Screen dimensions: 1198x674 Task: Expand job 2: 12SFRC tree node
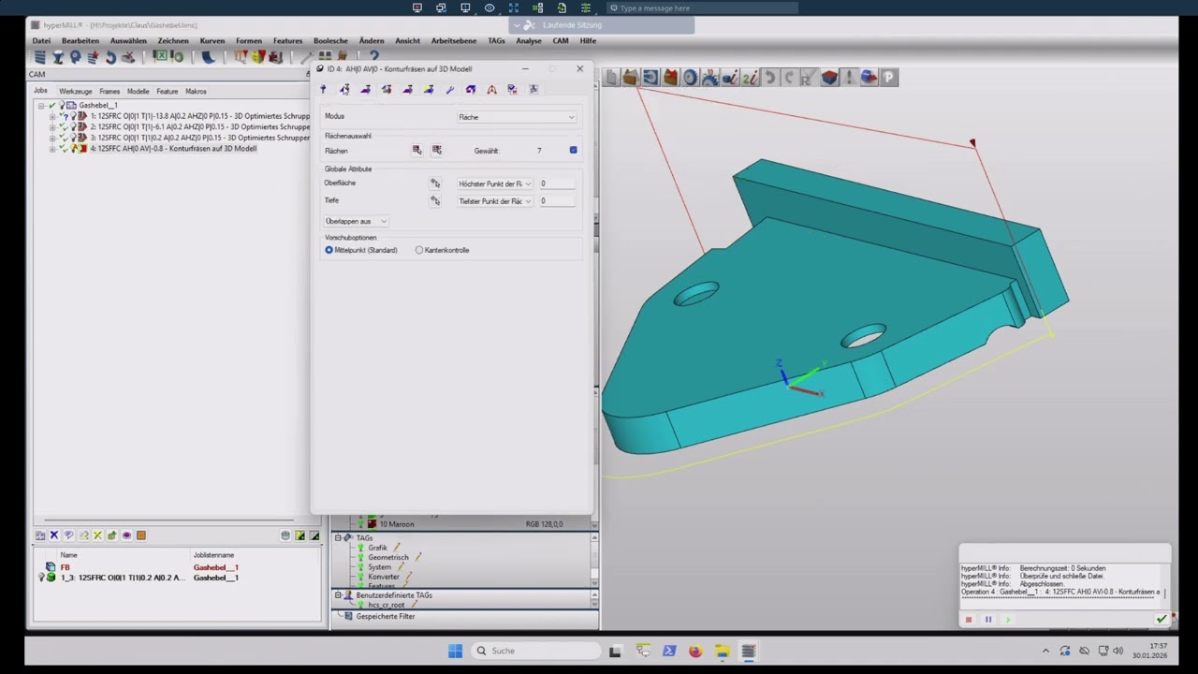[x=52, y=126]
